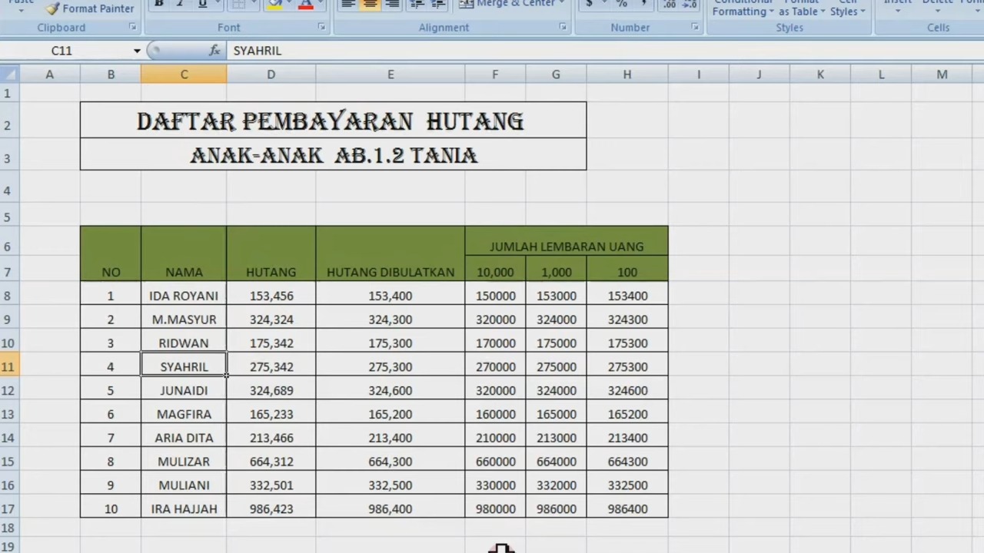Toggle the highlighted Center alignment button

click(x=370, y=4)
